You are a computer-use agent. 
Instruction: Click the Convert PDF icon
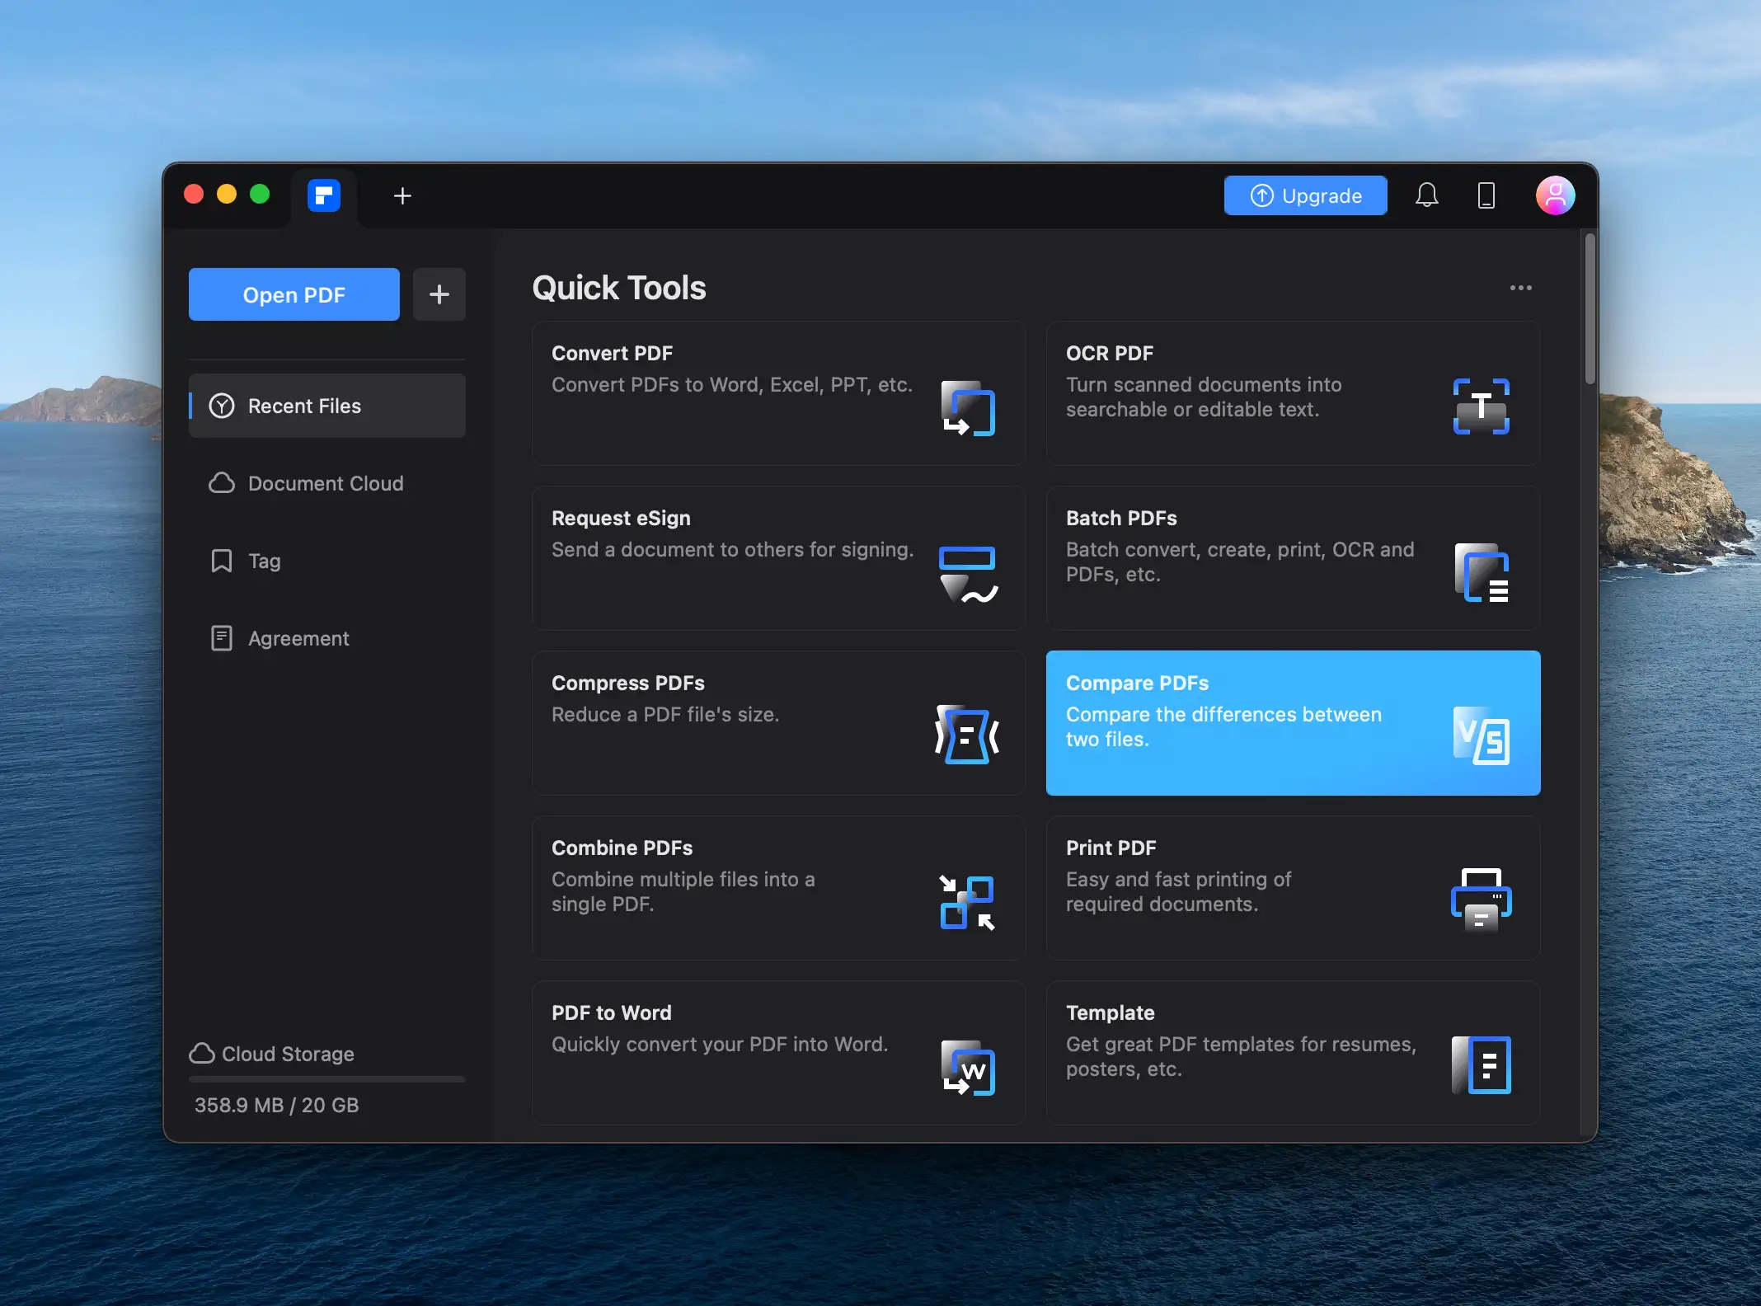pyautogui.click(x=968, y=408)
